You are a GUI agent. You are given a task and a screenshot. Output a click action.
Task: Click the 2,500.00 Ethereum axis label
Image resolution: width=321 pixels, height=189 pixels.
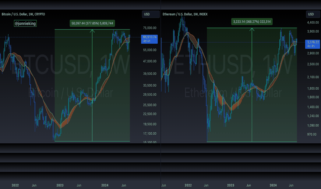(x=313, y=64)
